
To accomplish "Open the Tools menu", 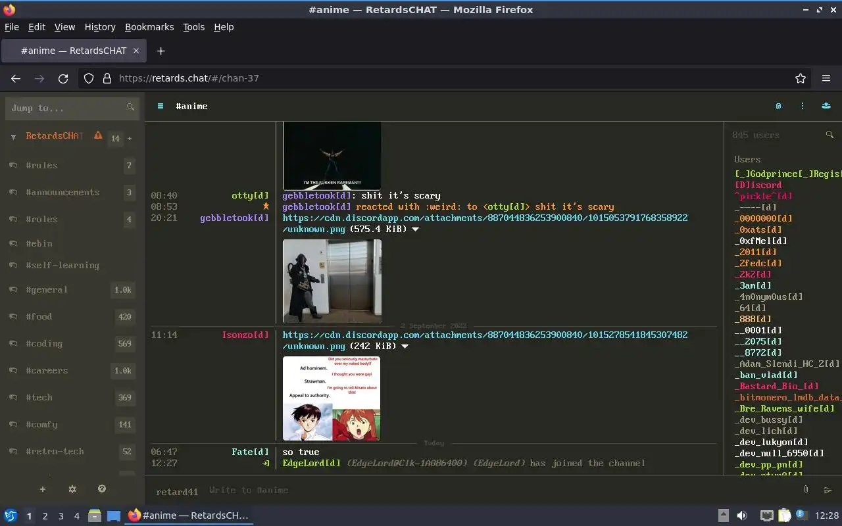I will (x=193, y=27).
